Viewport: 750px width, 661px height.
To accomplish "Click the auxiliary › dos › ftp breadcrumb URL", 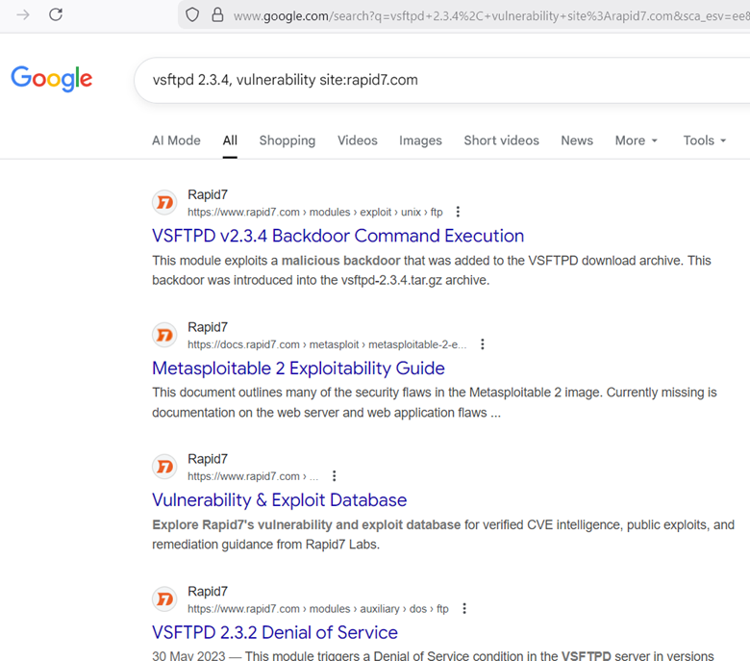I will [317, 609].
